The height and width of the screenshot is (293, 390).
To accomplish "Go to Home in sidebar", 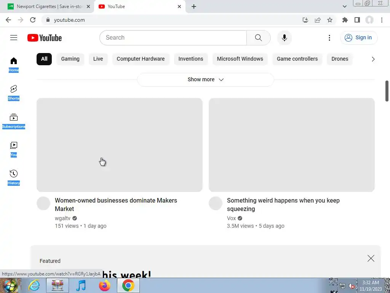I will tap(14, 65).
